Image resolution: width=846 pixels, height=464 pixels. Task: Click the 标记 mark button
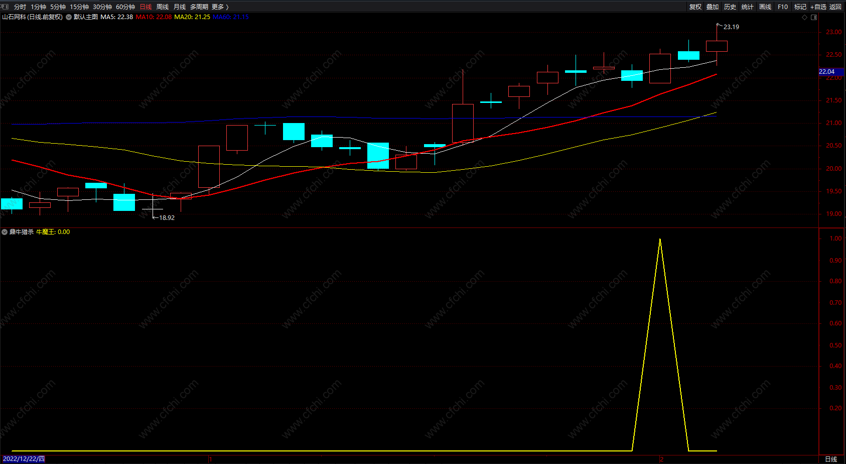pos(800,7)
